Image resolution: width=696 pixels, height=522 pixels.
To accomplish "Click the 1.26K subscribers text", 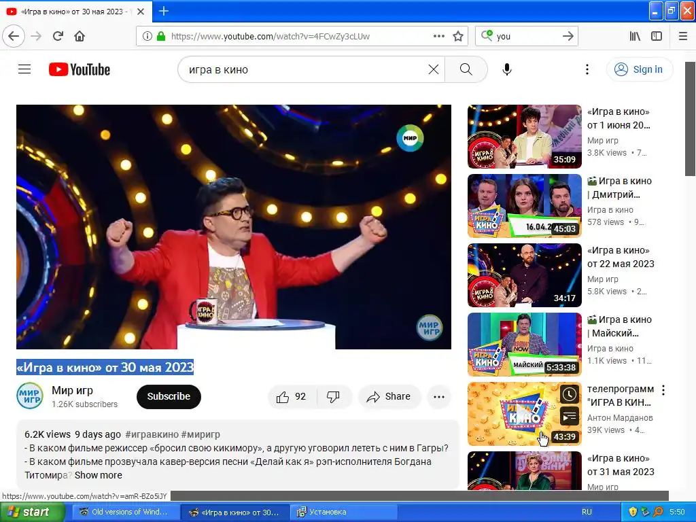I will tap(84, 404).
